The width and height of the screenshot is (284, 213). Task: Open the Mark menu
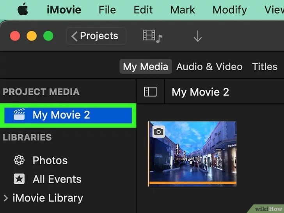point(183,10)
